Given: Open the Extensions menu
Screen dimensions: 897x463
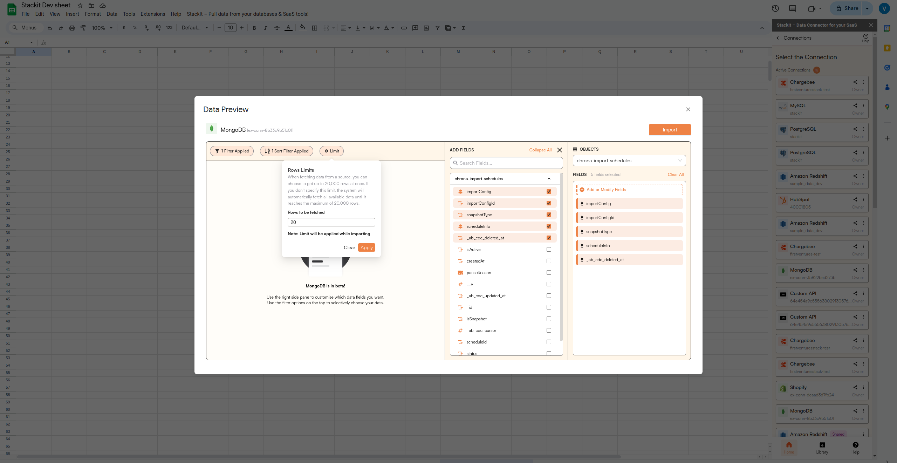Looking at the screenshot, I should (x=152, y=14).
